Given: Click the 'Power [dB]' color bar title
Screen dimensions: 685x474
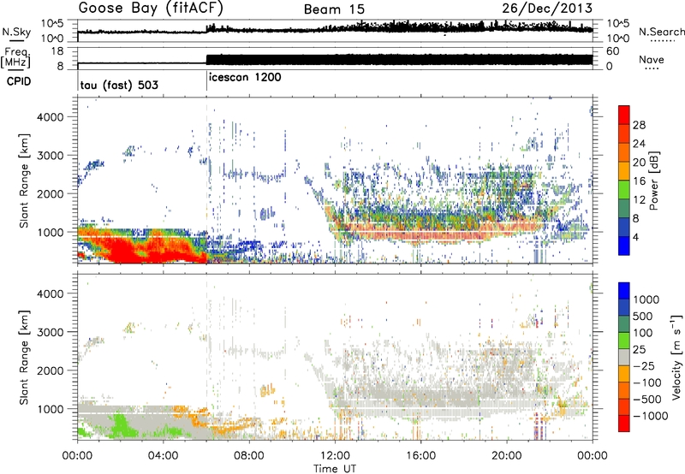Looking at the screenshot, I should 653,181.
